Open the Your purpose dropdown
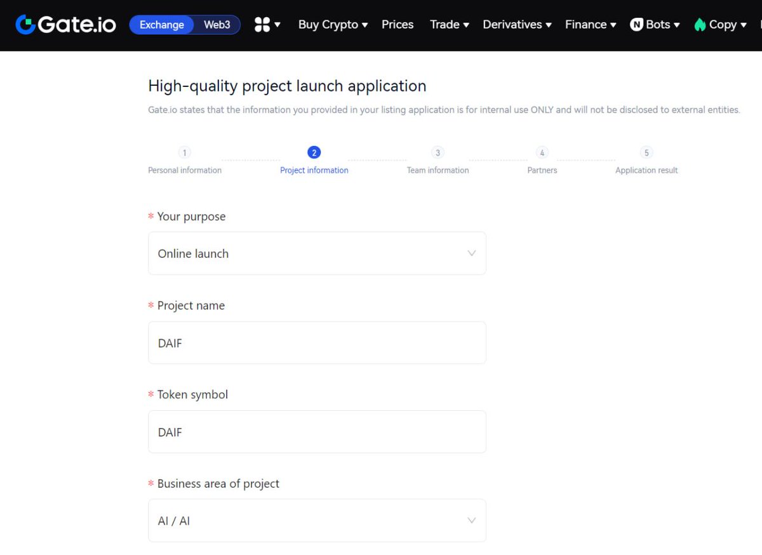762x555 pixels. pos(317,253)
